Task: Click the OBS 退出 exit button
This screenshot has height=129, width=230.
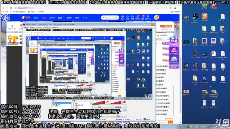Action: pyautogui.click(x=118, y=116)
